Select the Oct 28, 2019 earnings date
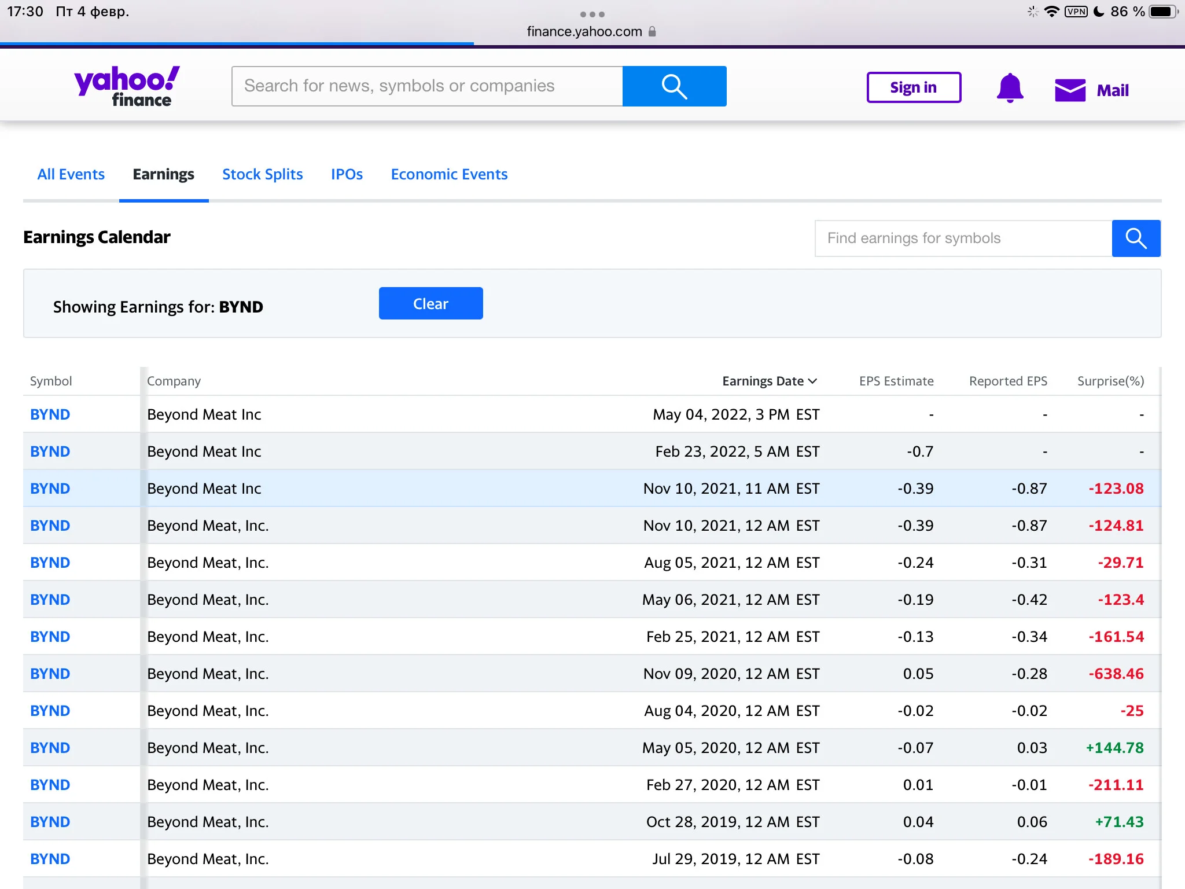The width and height of the screenshot is (1185, 889). (733, 822)
